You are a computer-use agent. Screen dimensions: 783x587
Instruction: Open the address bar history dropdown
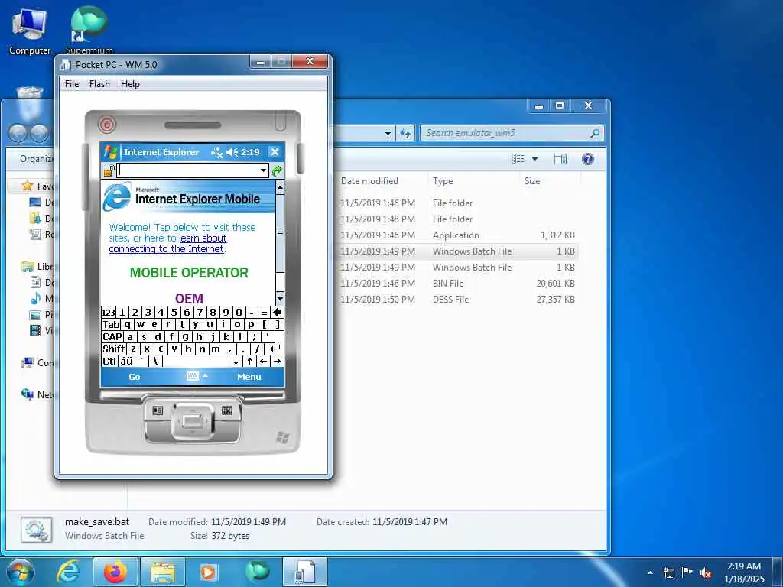(263, 170)
